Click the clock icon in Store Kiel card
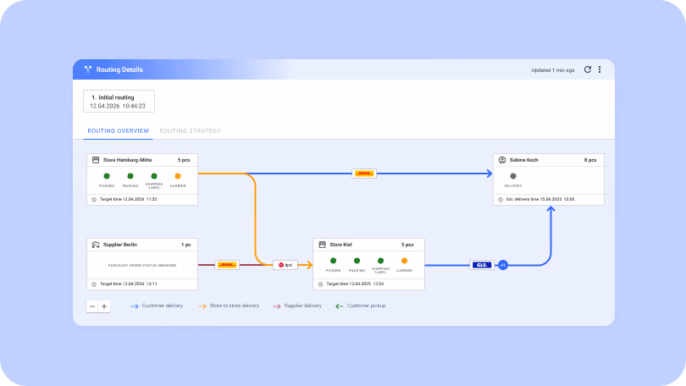 [321, 284]
